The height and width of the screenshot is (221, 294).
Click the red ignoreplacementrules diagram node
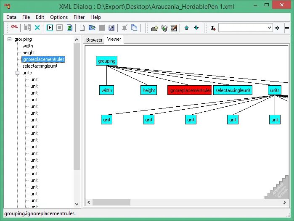click(x=189, y=90)
